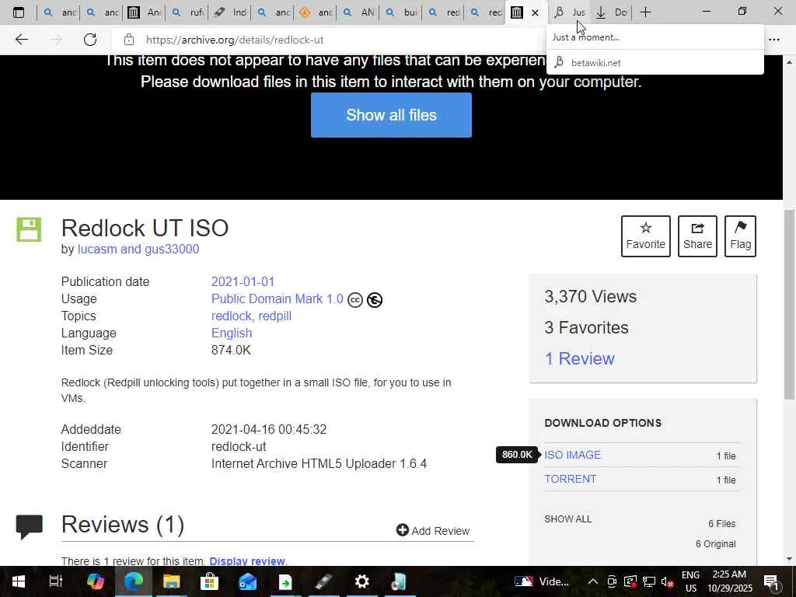Close the active archive.org tab
The height and width of the screenshot is (597, 796).
click(x=535, y=12)
